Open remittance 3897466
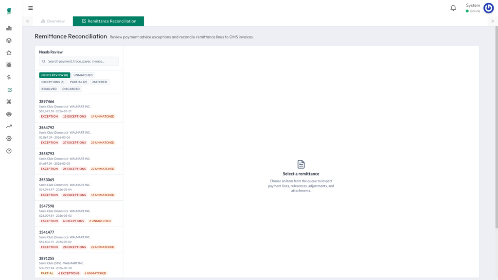The height and width of the screenshot is (280, 498). click(x=79, y=109)
